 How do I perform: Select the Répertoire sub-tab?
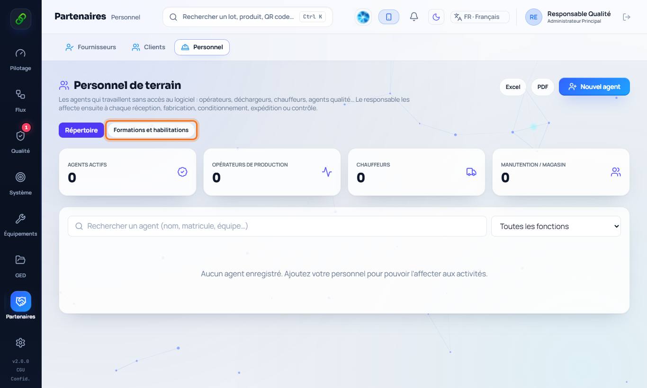(x=81, y=130)
